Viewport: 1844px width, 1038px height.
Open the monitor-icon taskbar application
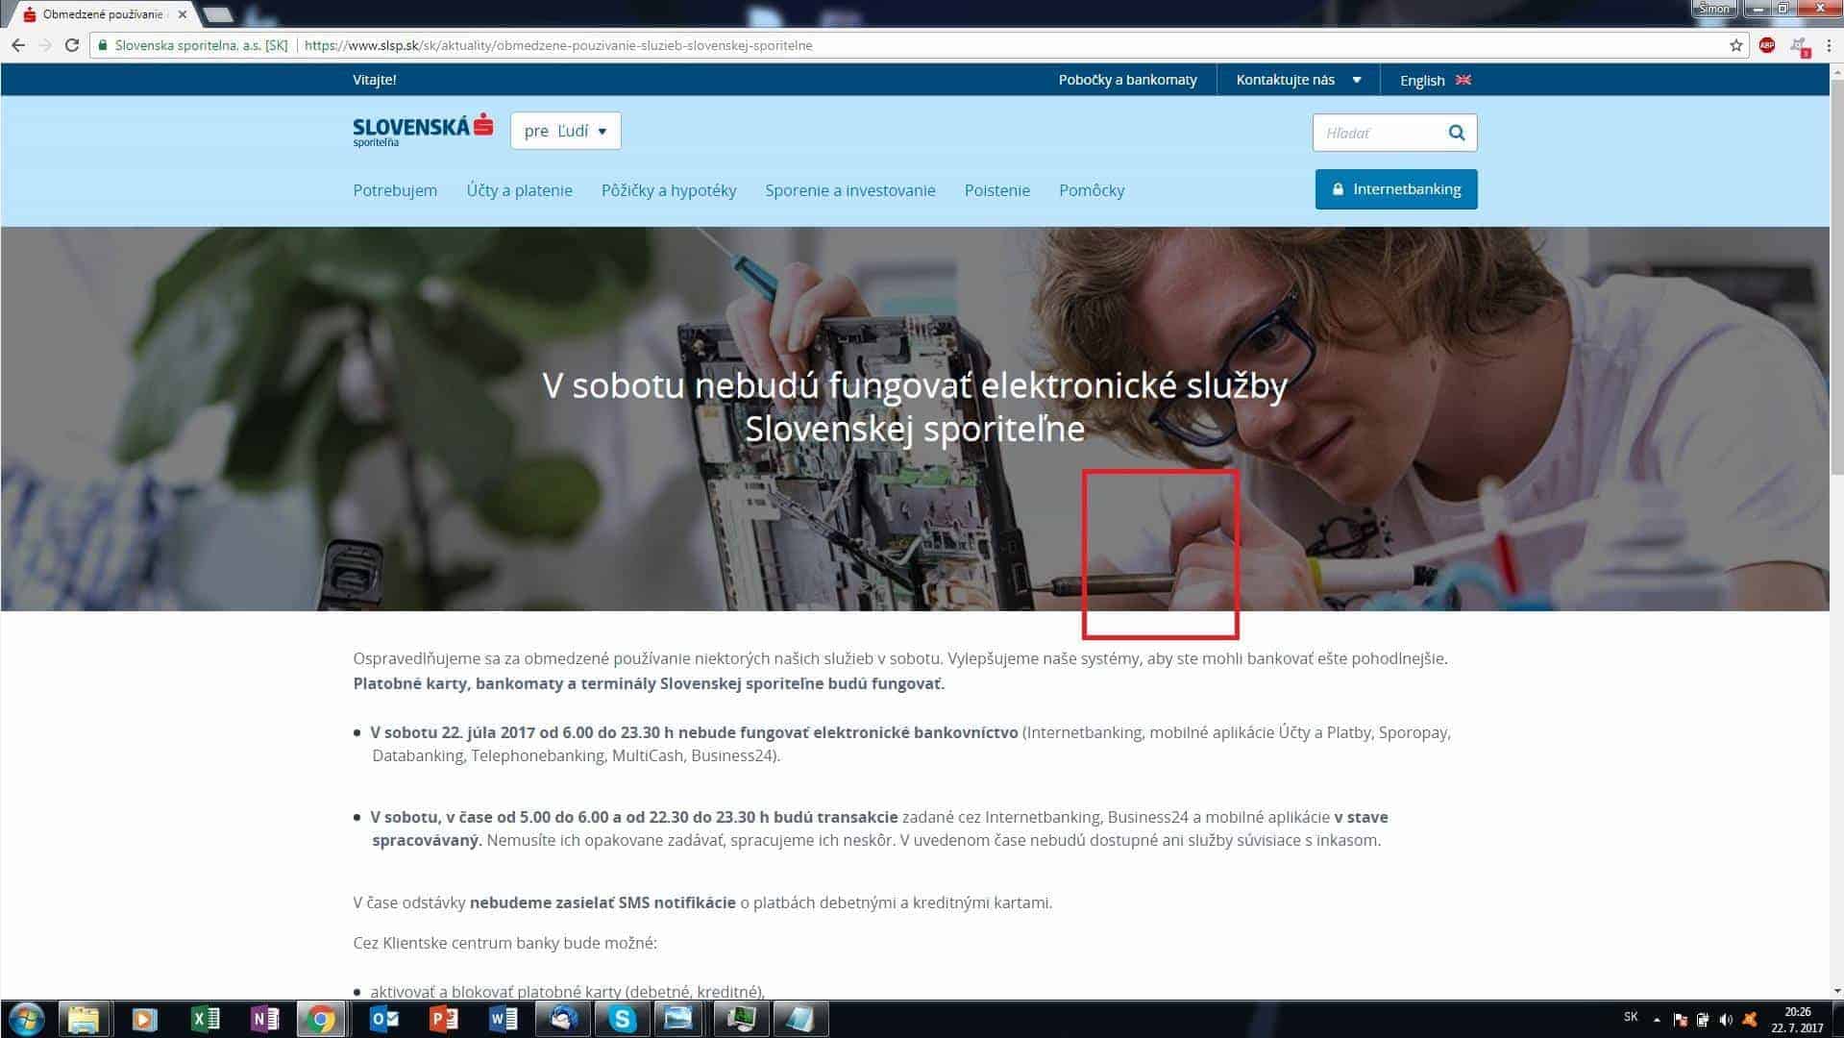(x=741, y=1019)
